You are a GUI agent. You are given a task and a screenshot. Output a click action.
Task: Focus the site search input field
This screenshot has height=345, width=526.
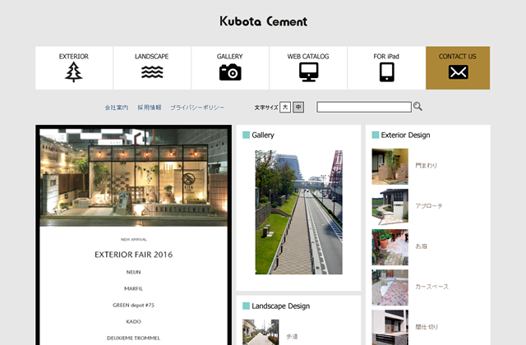[x=364, y=108]
